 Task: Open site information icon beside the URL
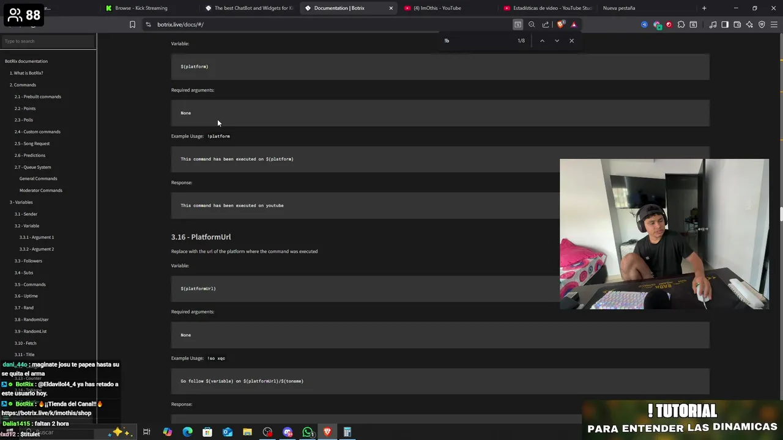click(x=148, y=24)
